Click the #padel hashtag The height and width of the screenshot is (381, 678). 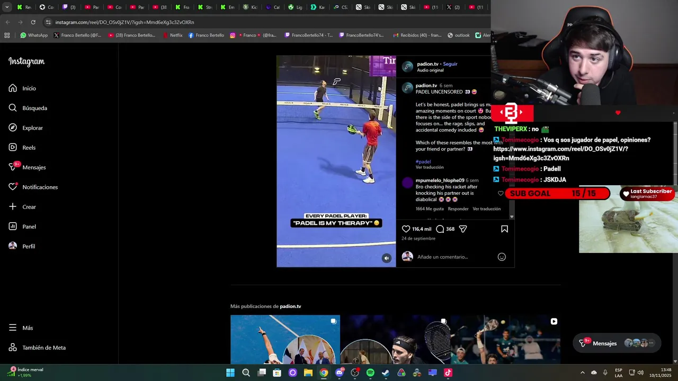pyautogui.click(x=423, y=162)
